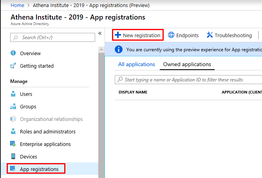This screenshot has height=178, width=262.
Task: Click the Manage section heading
Action: coord(19,81)
